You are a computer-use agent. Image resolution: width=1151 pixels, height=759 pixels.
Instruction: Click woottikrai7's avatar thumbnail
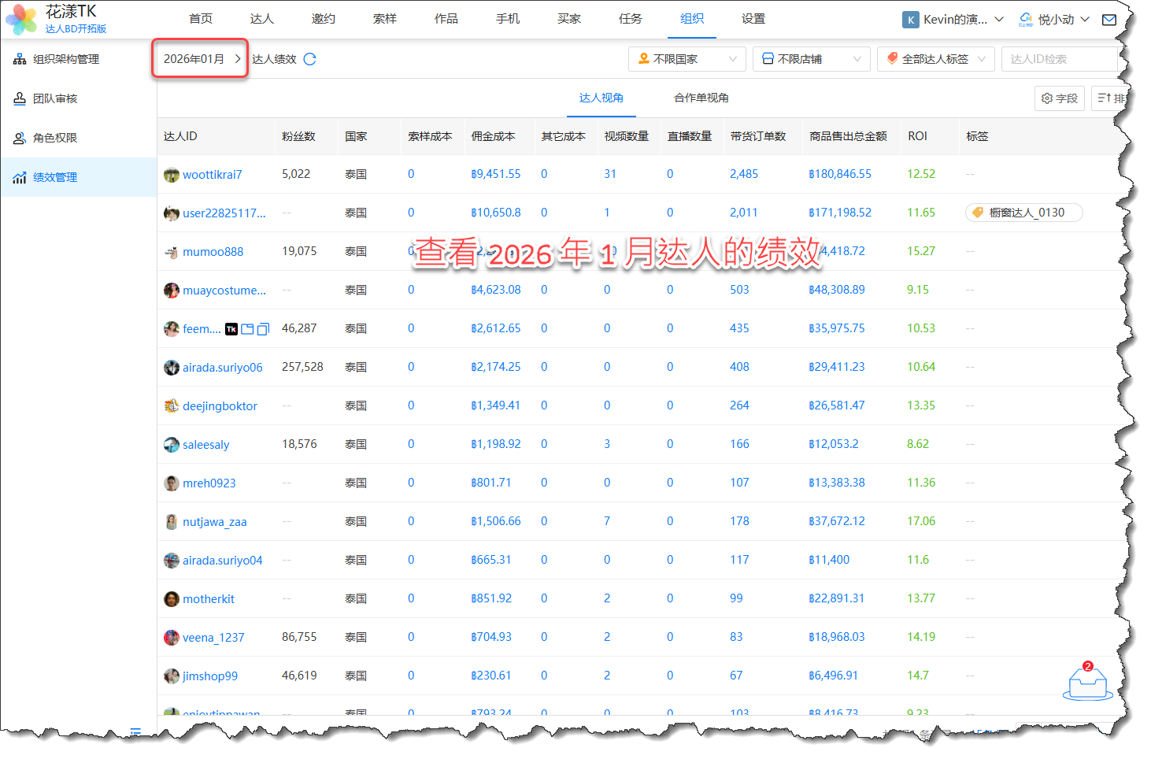[x=171, y=175]
